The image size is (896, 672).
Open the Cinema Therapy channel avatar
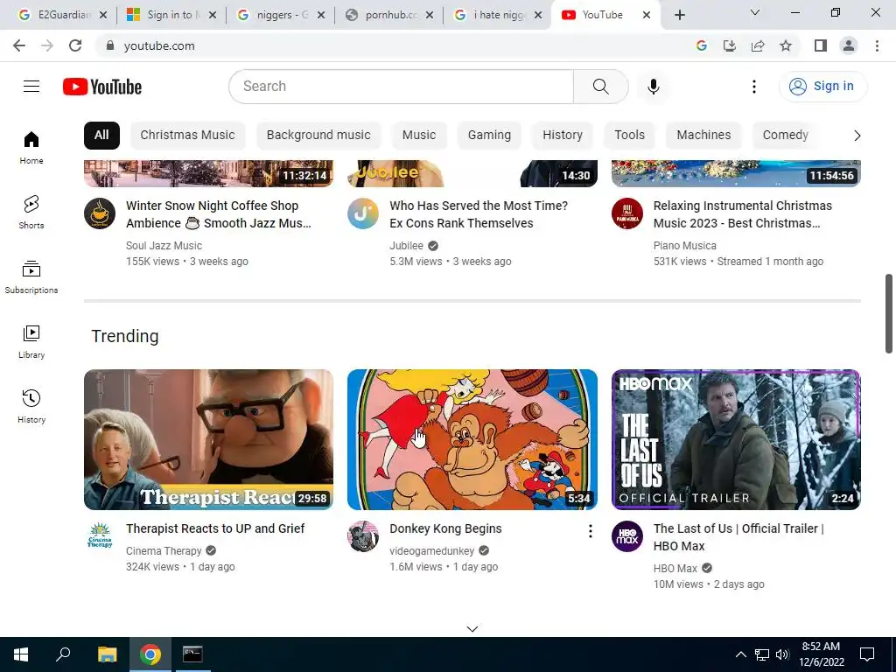[x=100, y=536]
